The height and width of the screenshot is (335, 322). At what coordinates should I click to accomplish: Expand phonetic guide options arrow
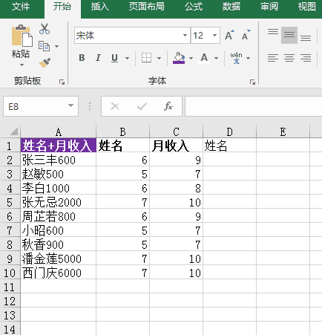click(x=248, y=58)
